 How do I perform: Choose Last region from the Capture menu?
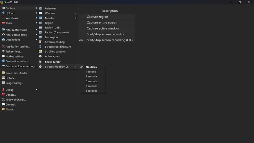pos(59,37)
